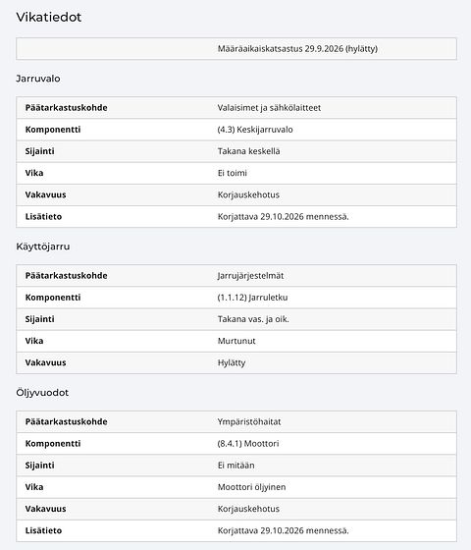Select Takana vas. ja oik. location
This screenshot has width=471, height=550.
pos(253,319)
